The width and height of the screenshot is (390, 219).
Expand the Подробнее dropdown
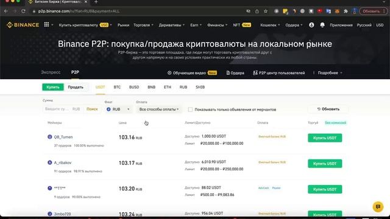pos(330,73)
